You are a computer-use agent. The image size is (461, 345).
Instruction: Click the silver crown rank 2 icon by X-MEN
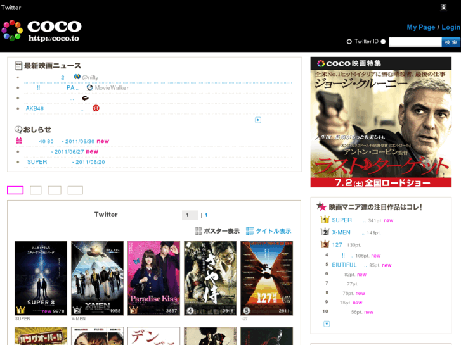[325, 232]
